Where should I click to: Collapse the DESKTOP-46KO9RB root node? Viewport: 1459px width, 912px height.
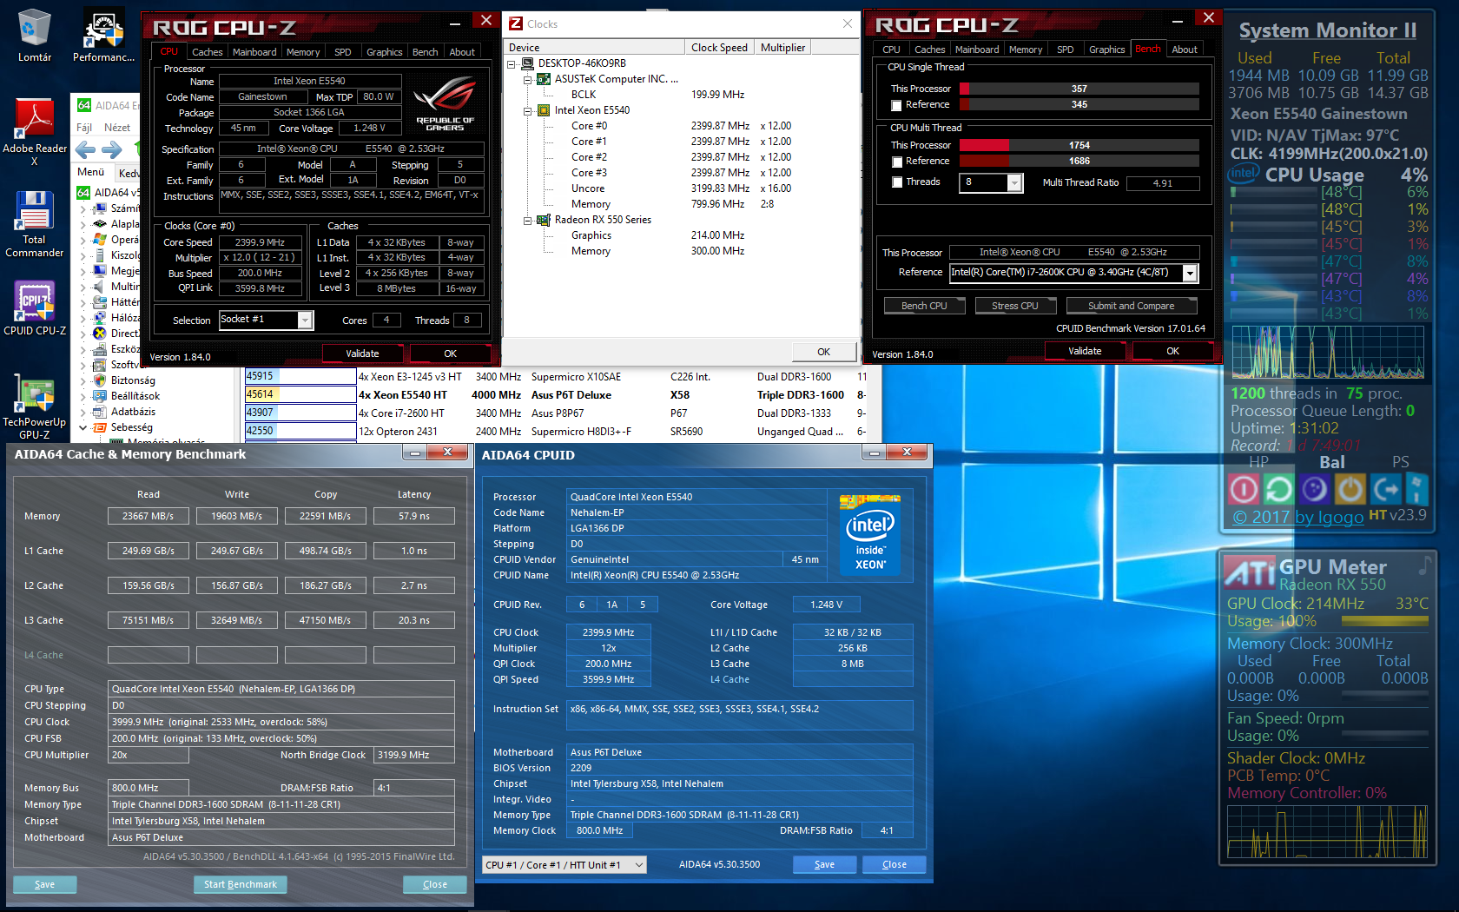click(x=512, y=63)
